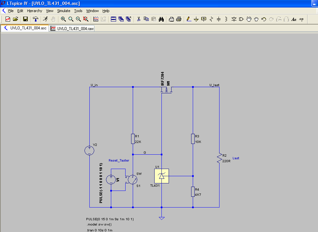The height and width of the screenshot is (232, 318).
Task: Select the Label Net tool
Action: coord(204,19)
